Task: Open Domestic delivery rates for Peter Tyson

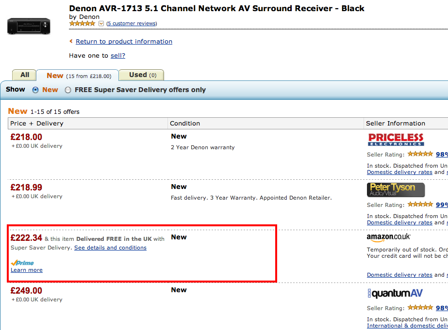Action: [x=399, y=222]
